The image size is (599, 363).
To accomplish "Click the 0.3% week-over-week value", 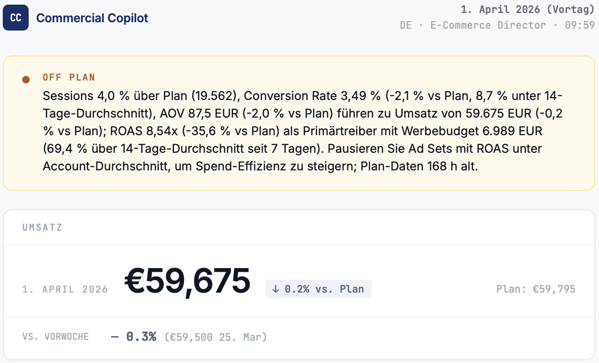I will tap(141, 337).
